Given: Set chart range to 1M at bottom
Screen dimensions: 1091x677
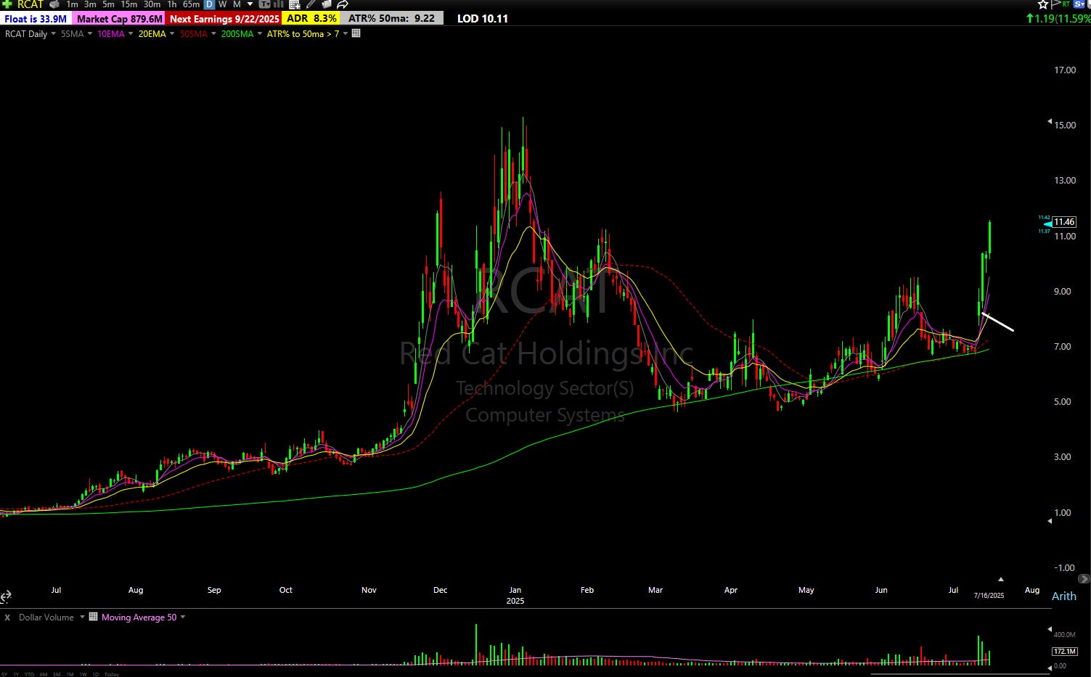Looking at the screenshot, I should (x=70, y=674).
